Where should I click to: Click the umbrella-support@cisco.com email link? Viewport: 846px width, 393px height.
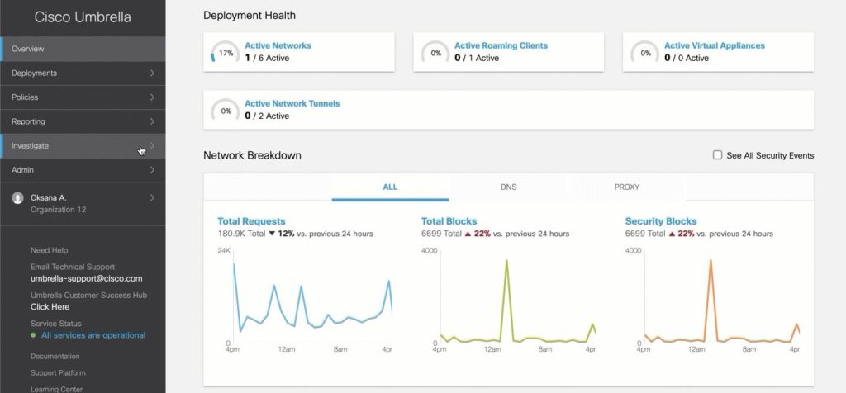86,279
